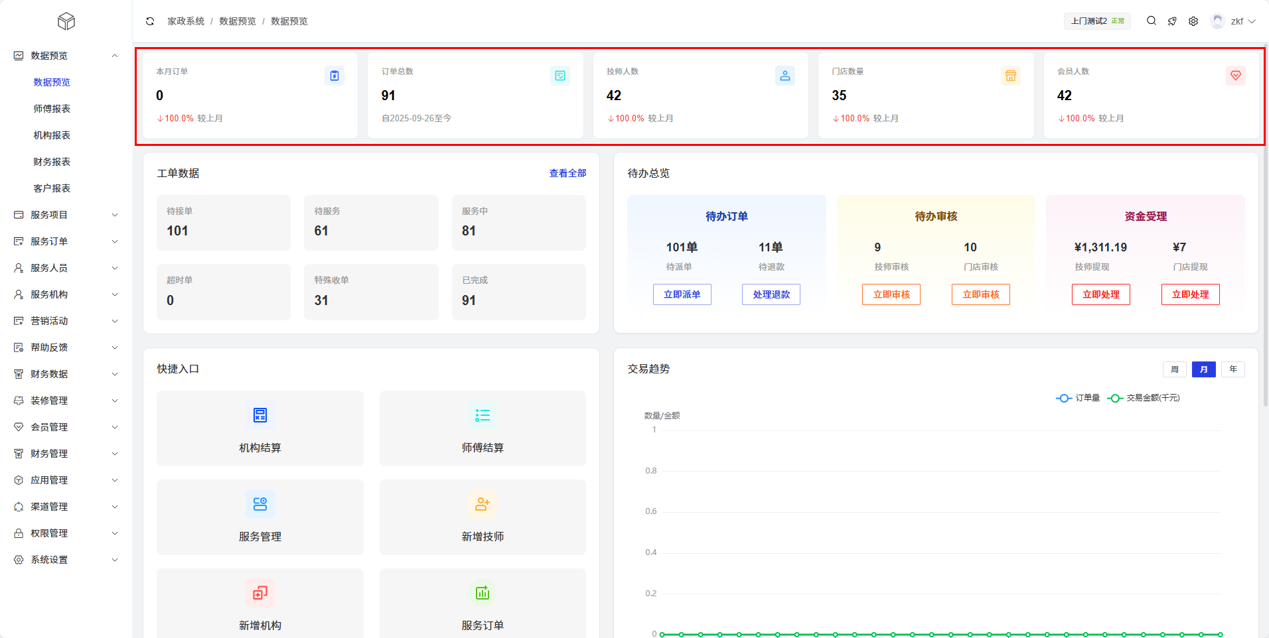
Task: Open the search icon in header
Action: [x=1152, y=21]
